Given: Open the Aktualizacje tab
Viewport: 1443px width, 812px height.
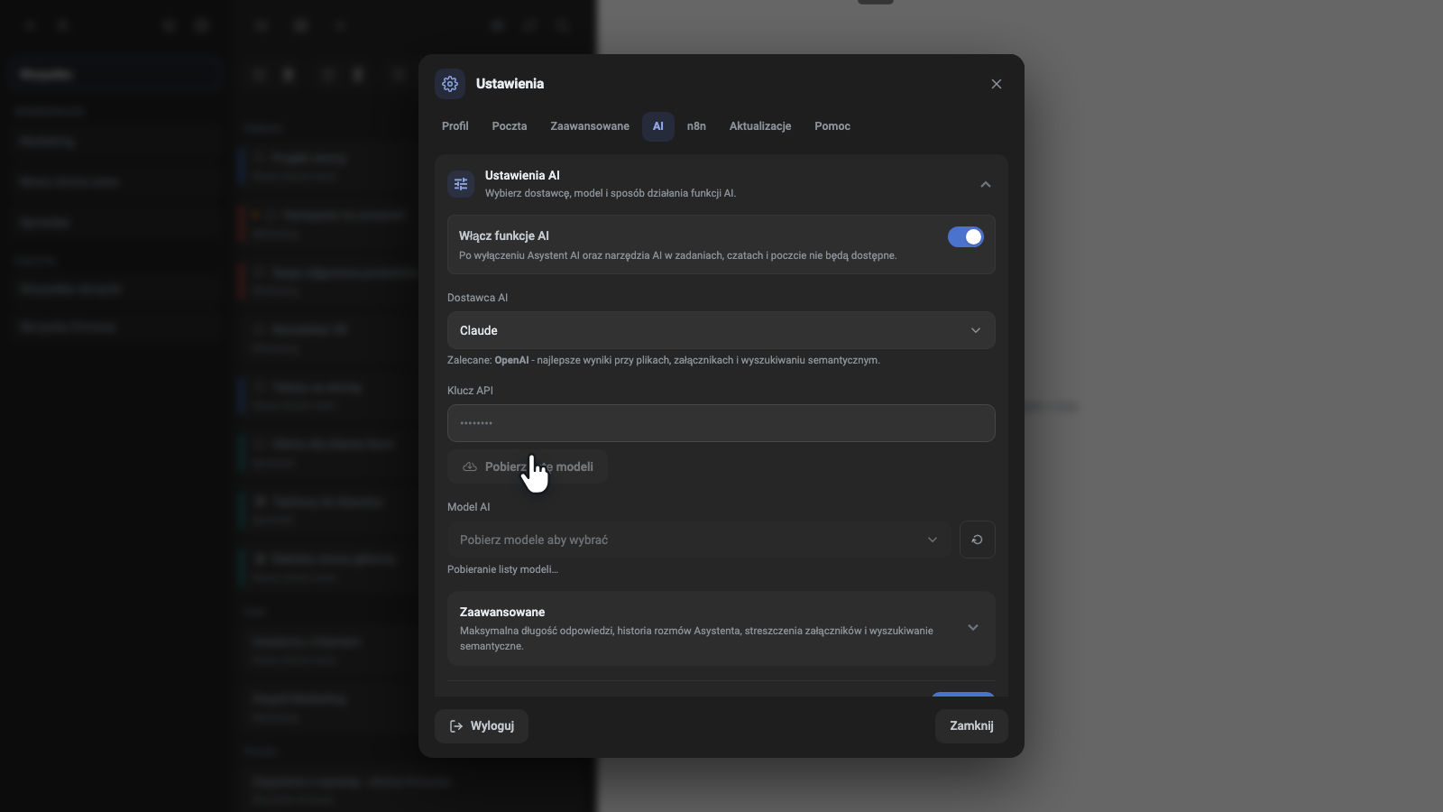Looking at the screenshot, I should point(760,126).
